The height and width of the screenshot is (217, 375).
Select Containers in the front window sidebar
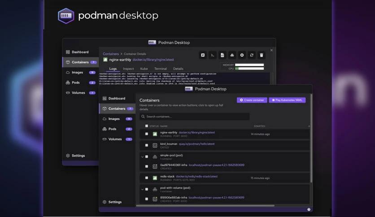pyautogui.click(x=118, y=108)
